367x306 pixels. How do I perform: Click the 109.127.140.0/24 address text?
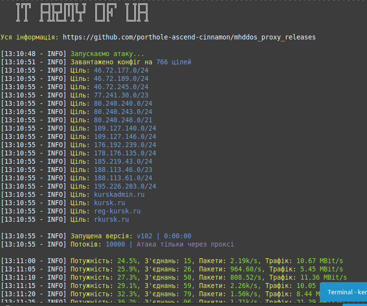(125, 128)
